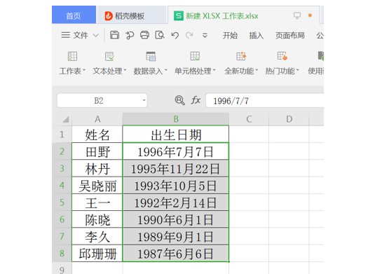Image resolution: width=382 pixels, height=274 pixels.
Task: Click the Print icon in quick toolbar
Action: [144, 35]
